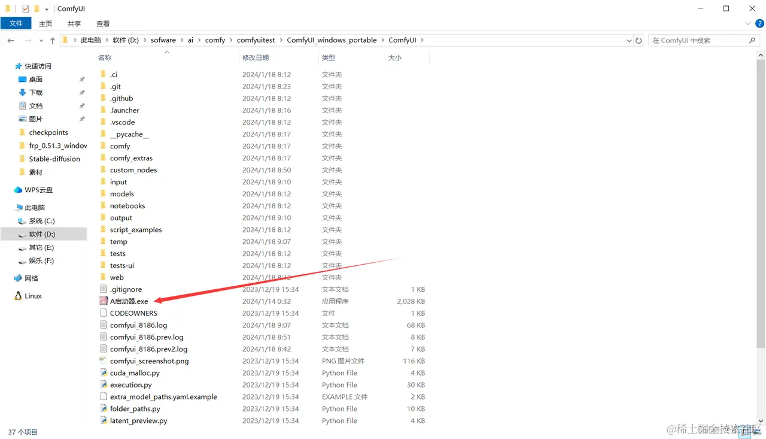Open the quick access toolbar dropdown arrow
766x439 pixels.
(x=47, y=9)
